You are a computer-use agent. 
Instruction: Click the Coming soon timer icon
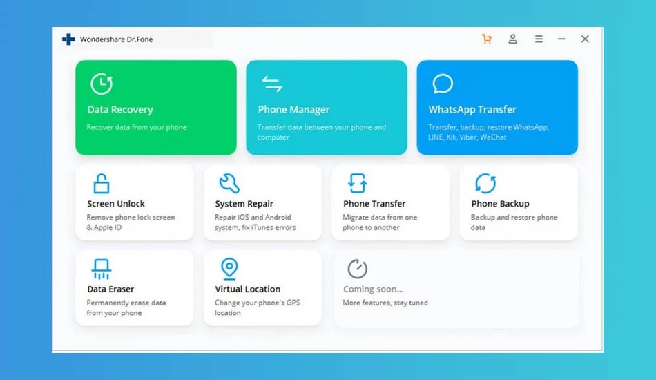point(357,269)
